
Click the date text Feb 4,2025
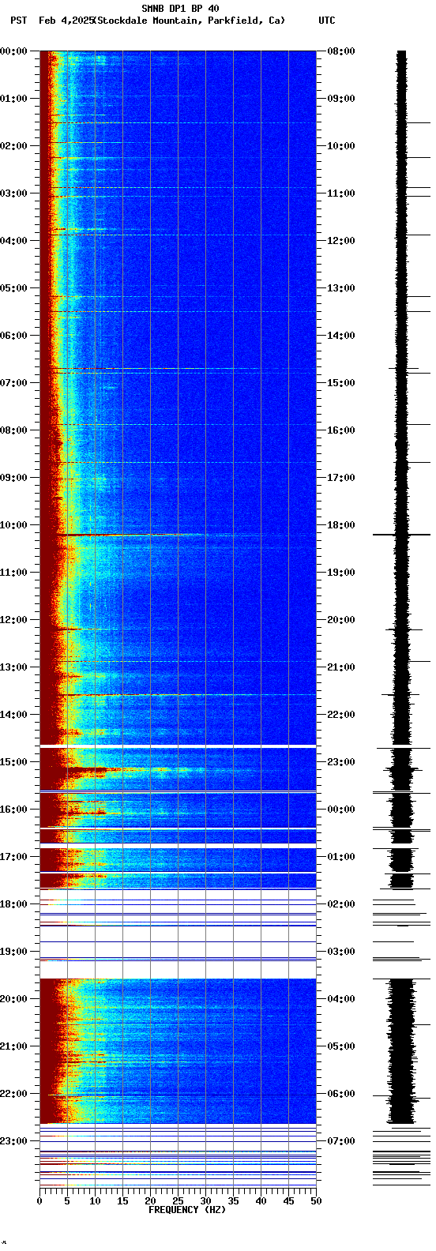(66, 21)
